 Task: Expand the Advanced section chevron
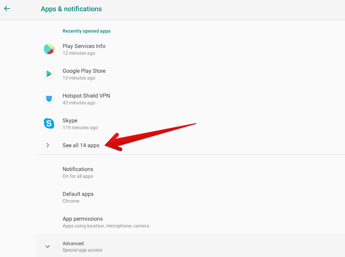tap(48, 246)
